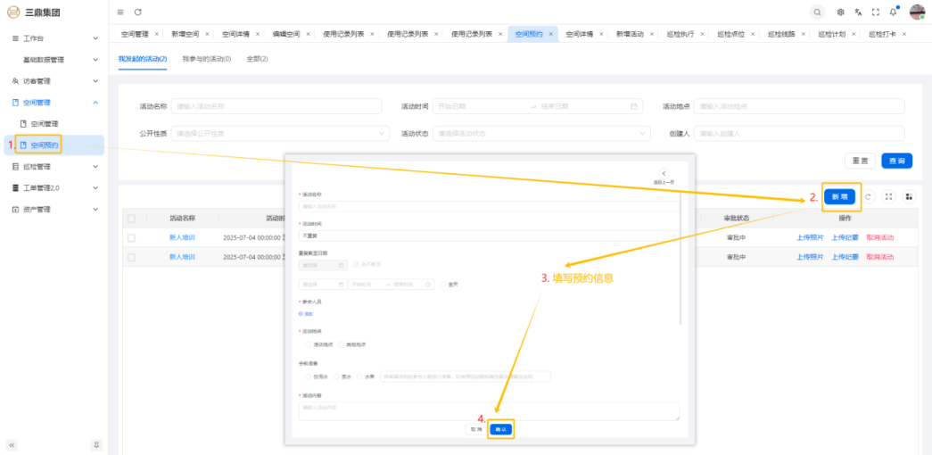Select the 全天 option in the booking form
The height and width of the screenshot is (455, 932).
[442, 285]
